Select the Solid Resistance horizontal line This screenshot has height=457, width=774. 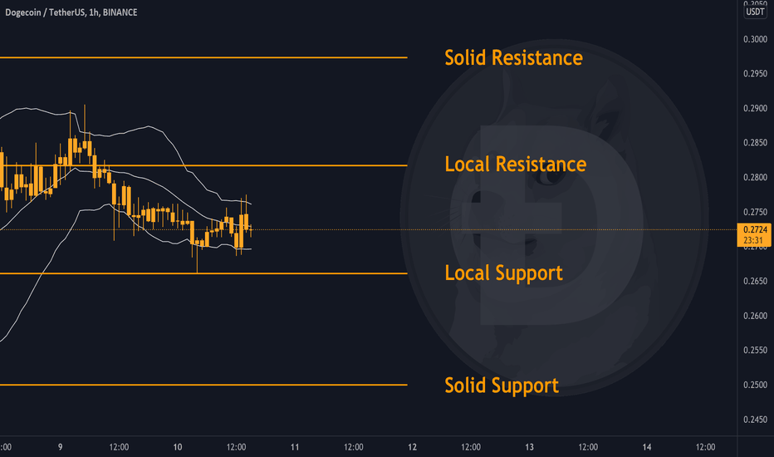pyautogui.click(x=203, y=58)
